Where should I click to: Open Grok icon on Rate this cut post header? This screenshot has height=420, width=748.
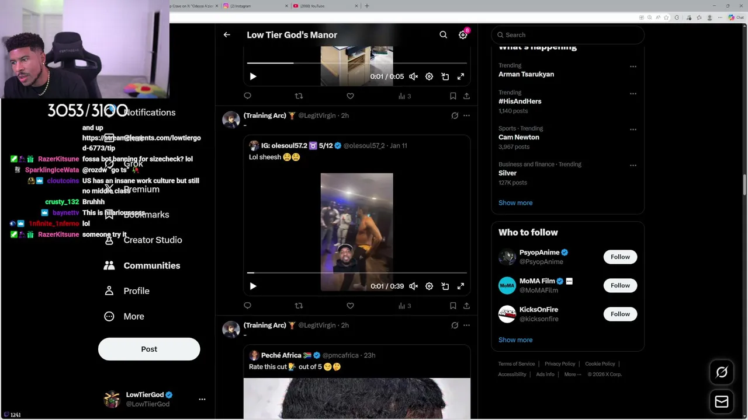455,325
